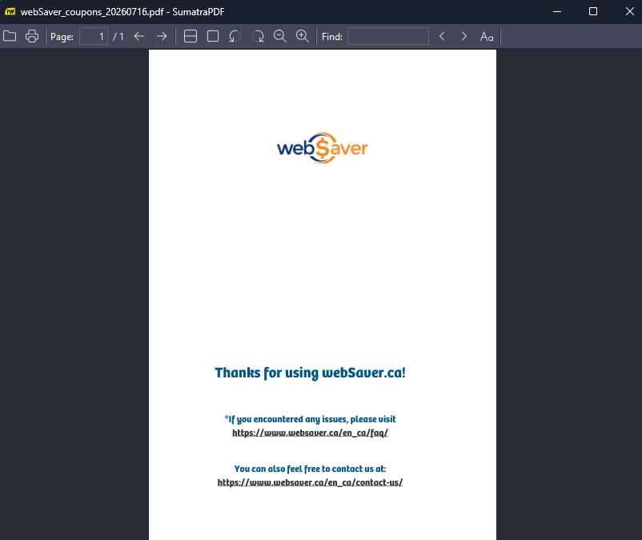
Task: Zoom in on the document
Action: 303,37
